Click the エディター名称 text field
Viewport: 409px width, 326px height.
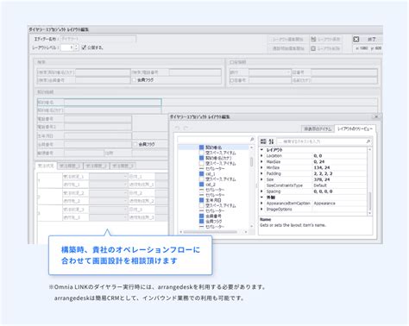click(98, 39)
